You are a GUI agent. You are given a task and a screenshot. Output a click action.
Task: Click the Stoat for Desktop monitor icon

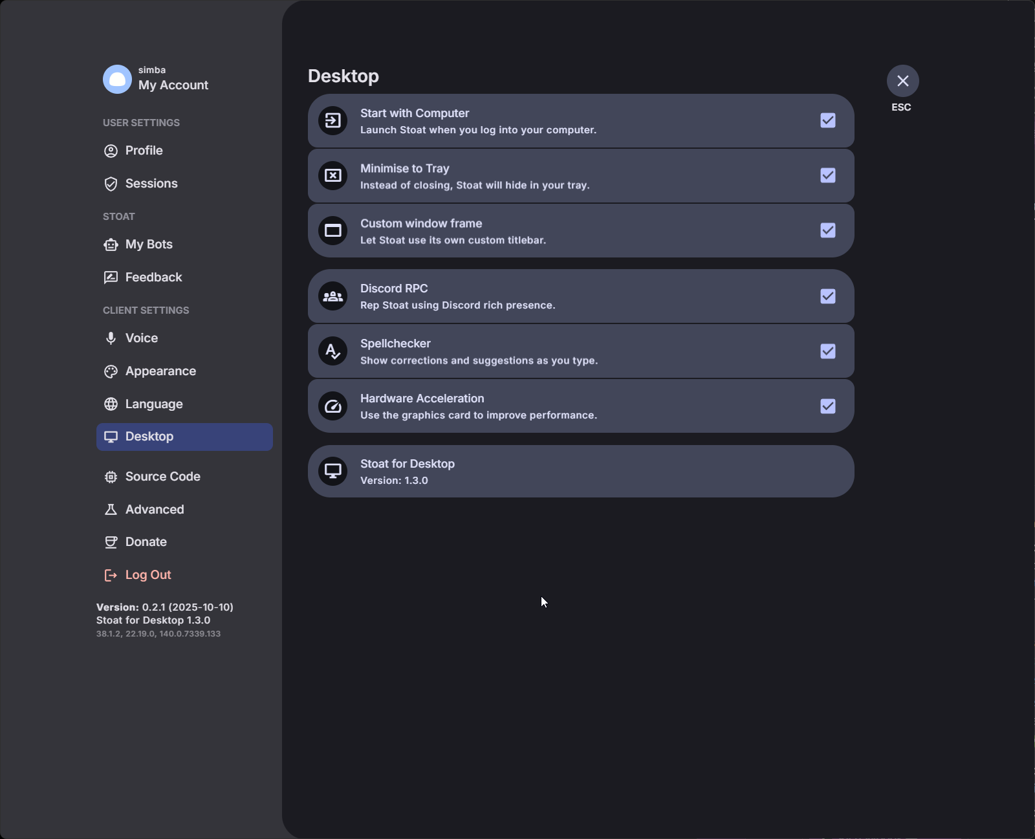click(333, 471)
